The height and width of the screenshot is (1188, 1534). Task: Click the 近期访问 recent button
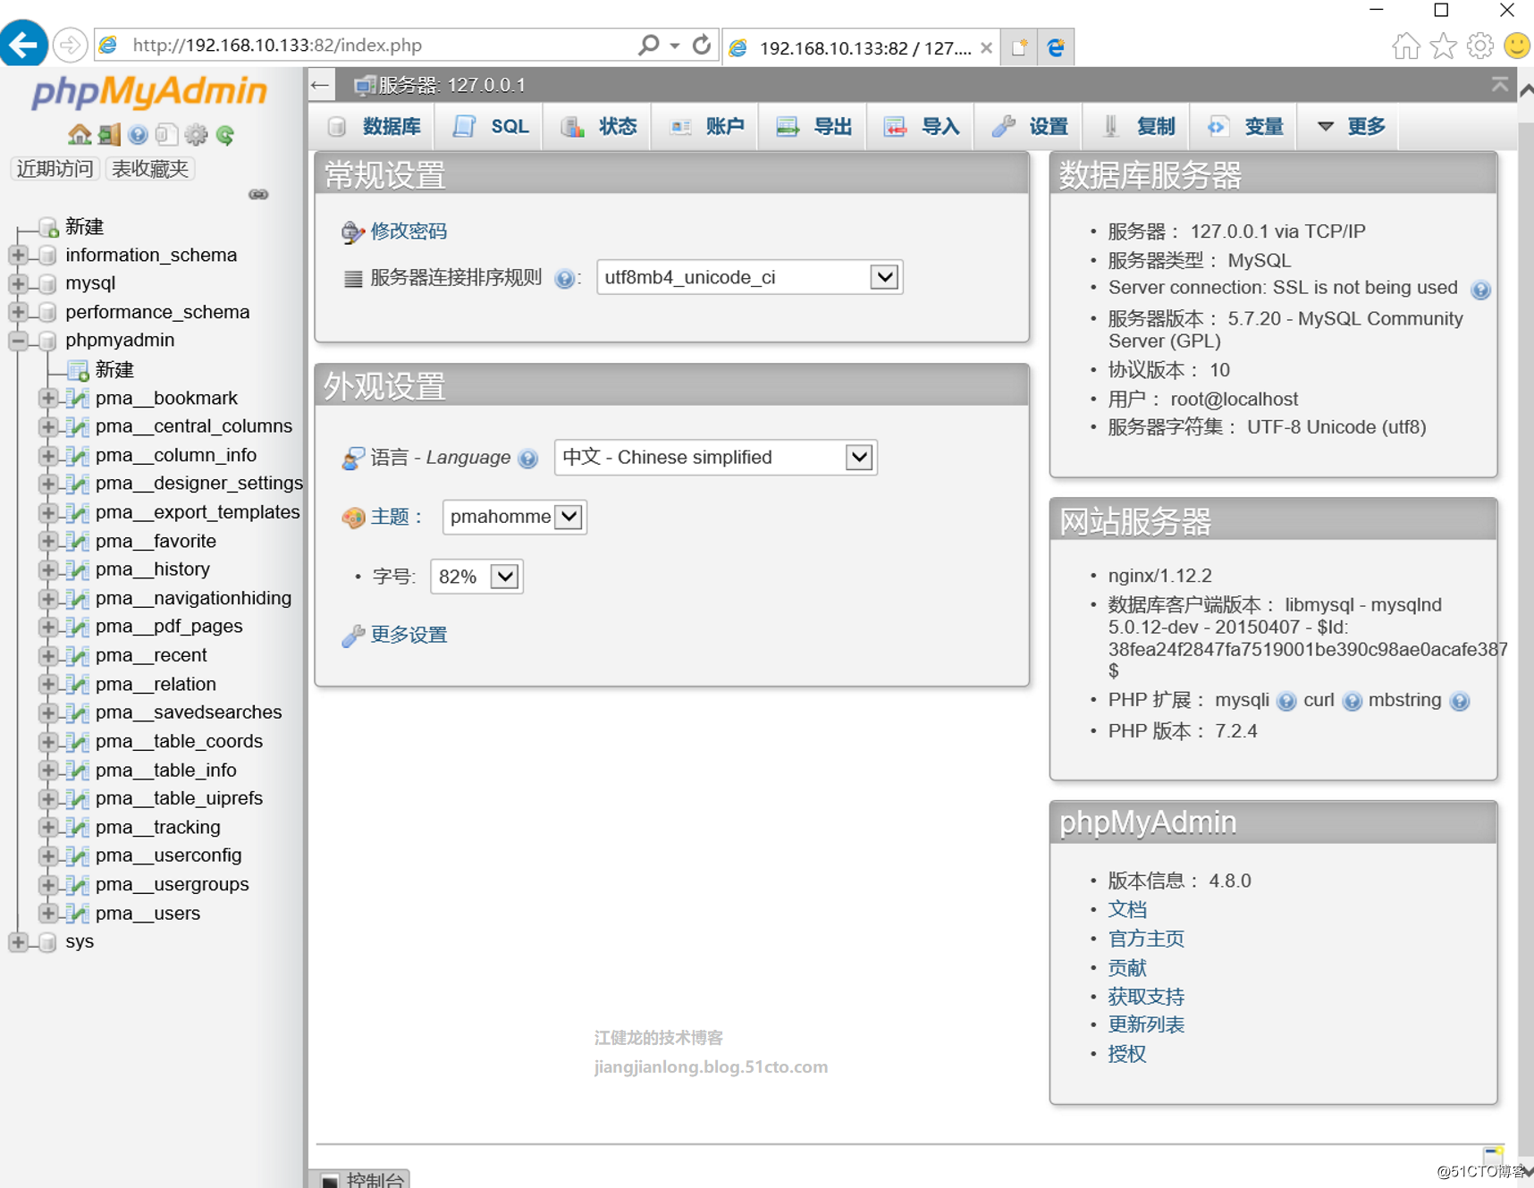(x=55, y=169)
